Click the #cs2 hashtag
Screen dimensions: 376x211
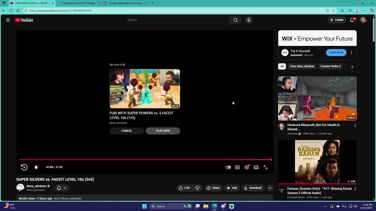[x=56, y=198]
